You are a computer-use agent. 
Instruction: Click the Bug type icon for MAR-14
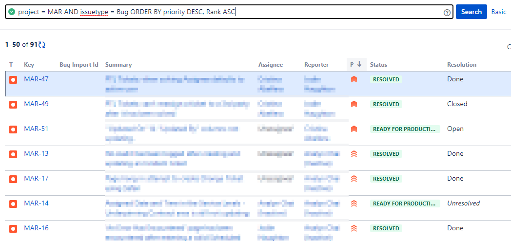coord(13,204)
